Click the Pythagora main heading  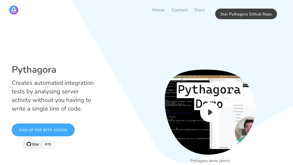tap(34, 70)
